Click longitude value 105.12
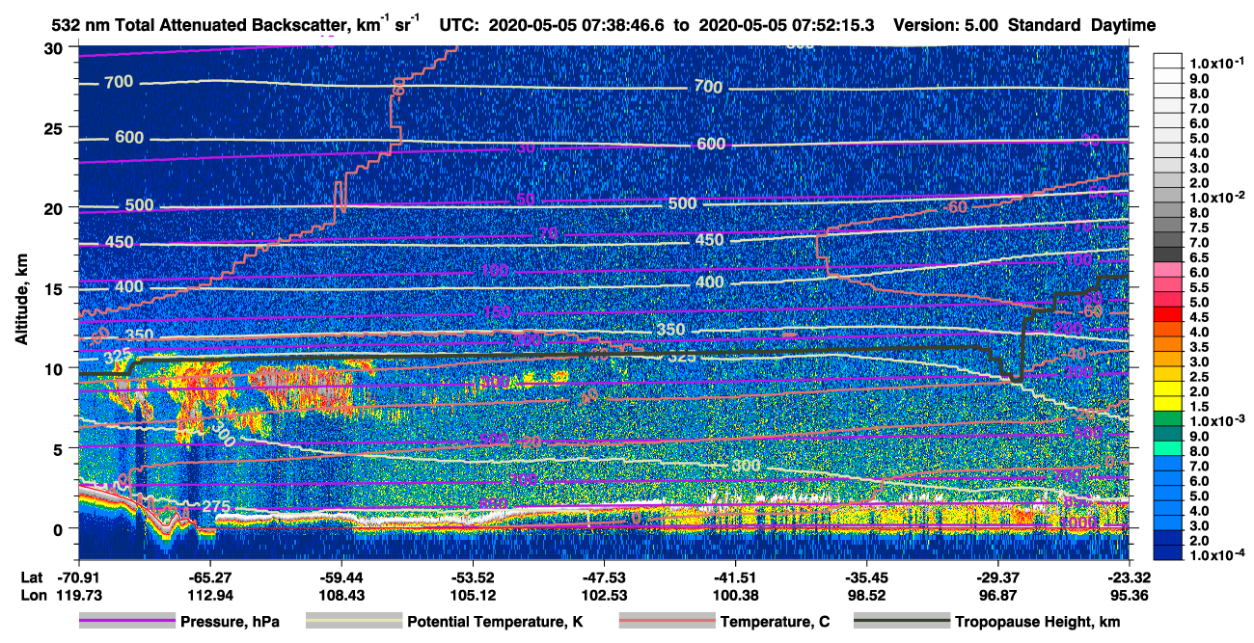1254x643 pixels. tap(473, 595)
